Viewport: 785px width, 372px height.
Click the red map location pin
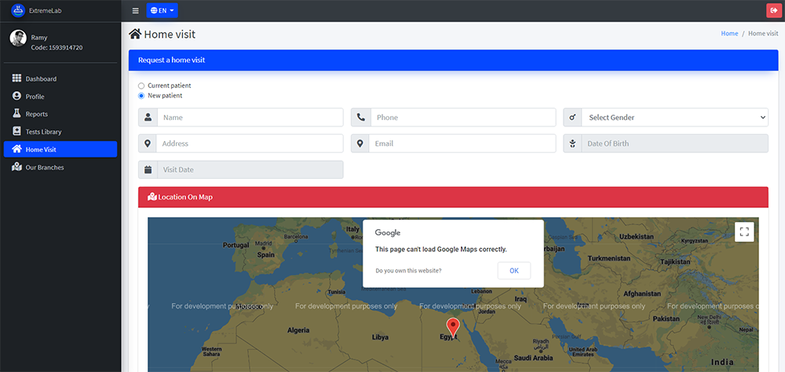(x=452, y=327)
